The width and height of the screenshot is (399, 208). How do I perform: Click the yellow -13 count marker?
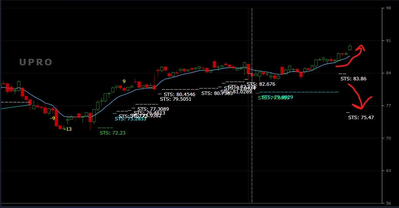coord(67,129)
